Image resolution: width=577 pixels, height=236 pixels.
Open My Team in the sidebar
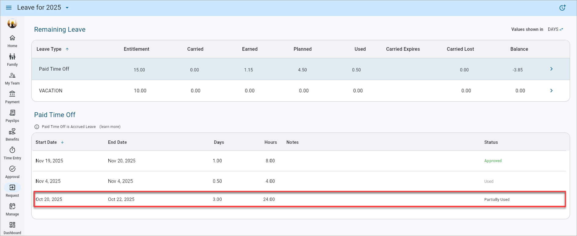pyautogui.click(x=12, y=79)
